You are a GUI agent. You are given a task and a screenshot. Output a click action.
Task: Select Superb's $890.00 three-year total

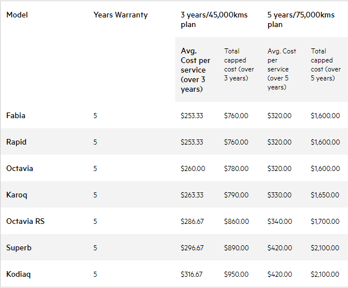click(x=236, y=248)
